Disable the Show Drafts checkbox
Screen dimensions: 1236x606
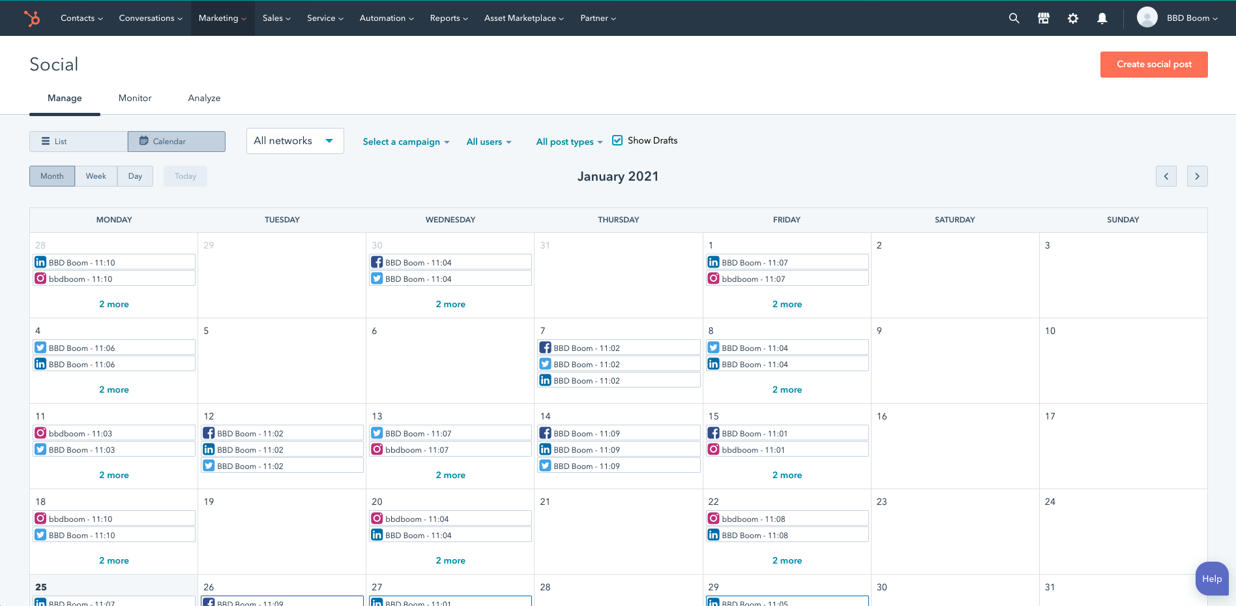point(617,140)
